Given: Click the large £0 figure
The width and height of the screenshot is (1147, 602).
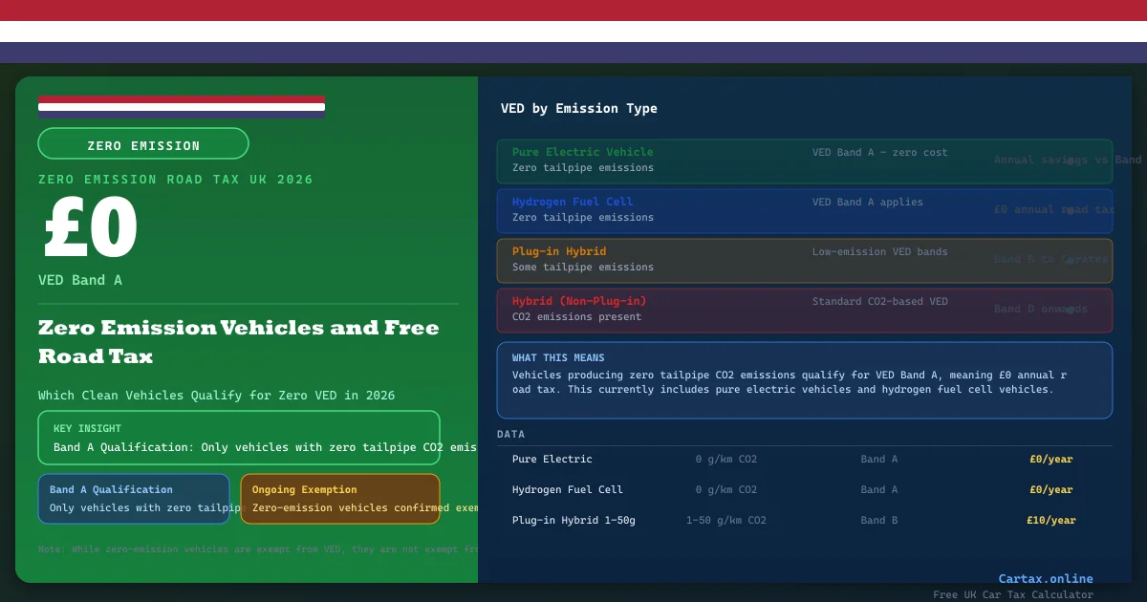Looking at the screenshot, I should 92,229.
